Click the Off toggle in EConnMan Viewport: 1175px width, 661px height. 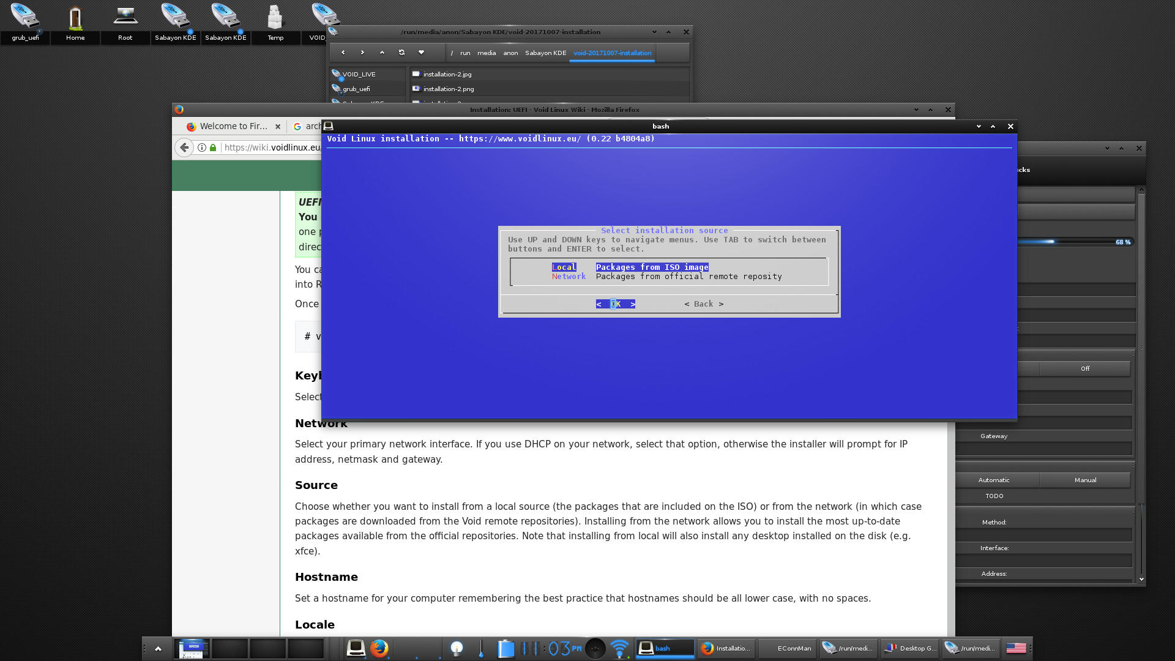[1084, 369]
